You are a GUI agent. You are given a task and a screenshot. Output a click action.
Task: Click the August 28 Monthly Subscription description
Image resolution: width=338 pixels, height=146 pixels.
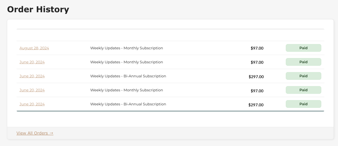[126, 48]
